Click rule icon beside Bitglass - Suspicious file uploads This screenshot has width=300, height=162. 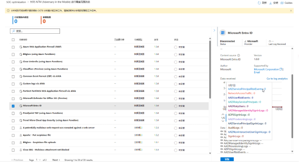tap(21, 143)
